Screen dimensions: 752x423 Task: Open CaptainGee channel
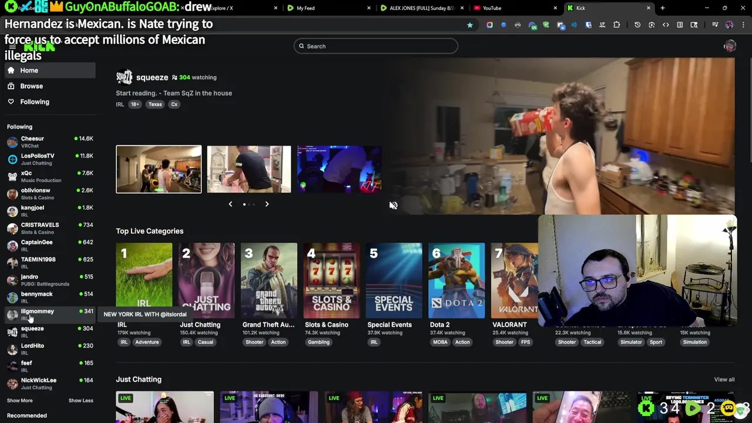50,246
